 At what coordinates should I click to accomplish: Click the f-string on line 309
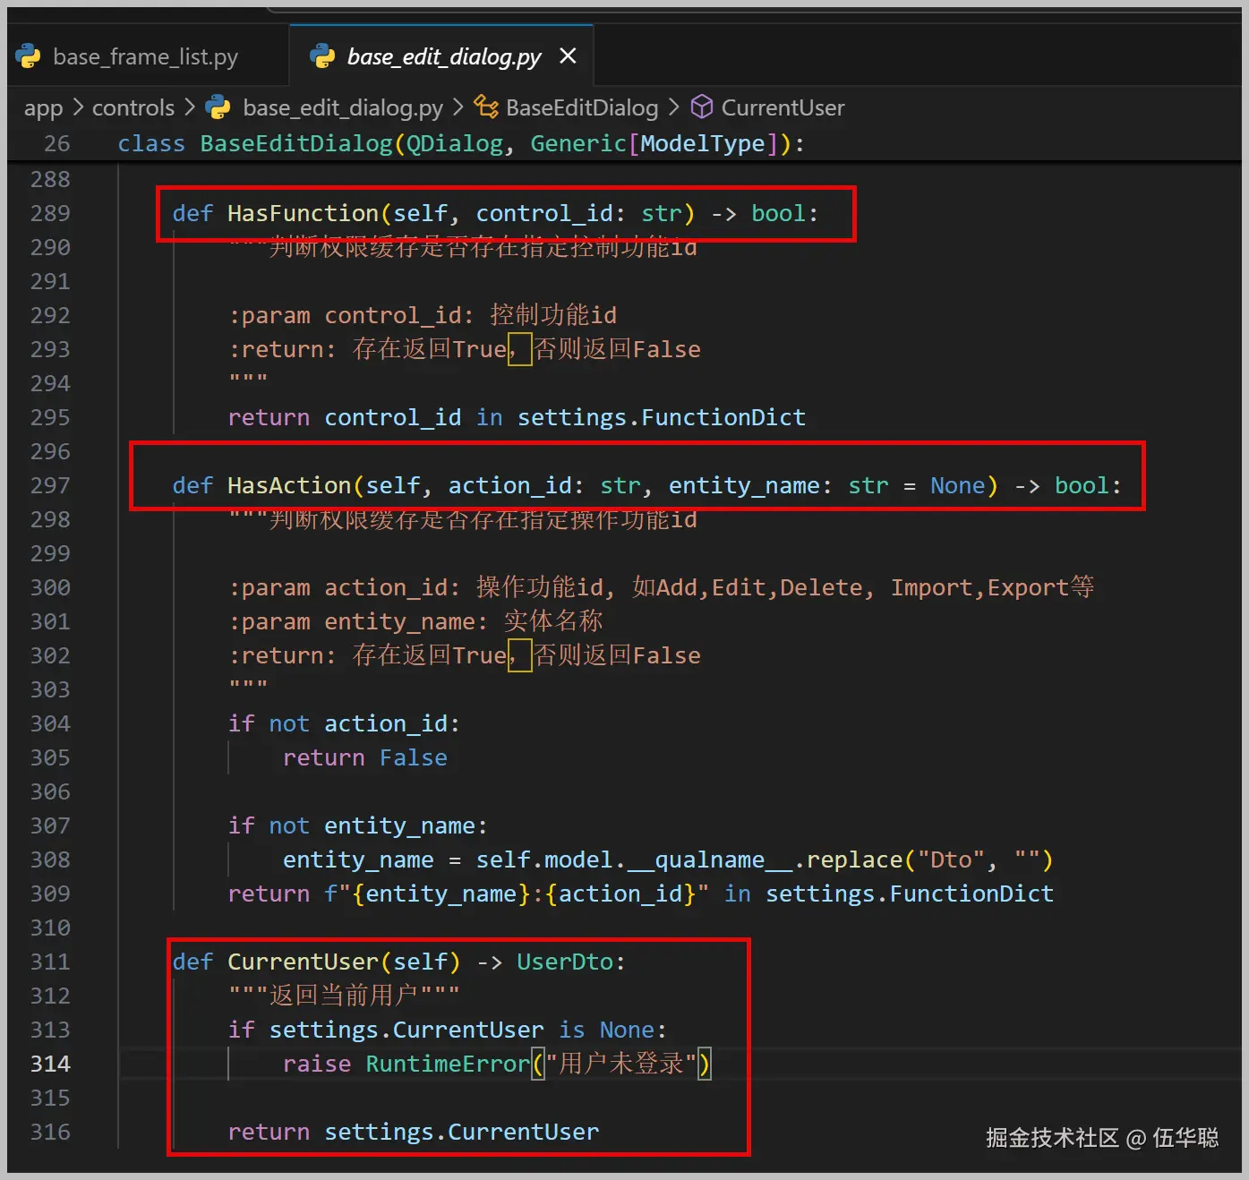coord(517,894)
